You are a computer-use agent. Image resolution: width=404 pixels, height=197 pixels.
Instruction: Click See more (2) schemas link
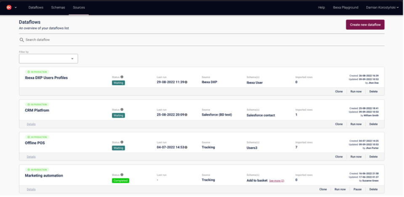277,181
